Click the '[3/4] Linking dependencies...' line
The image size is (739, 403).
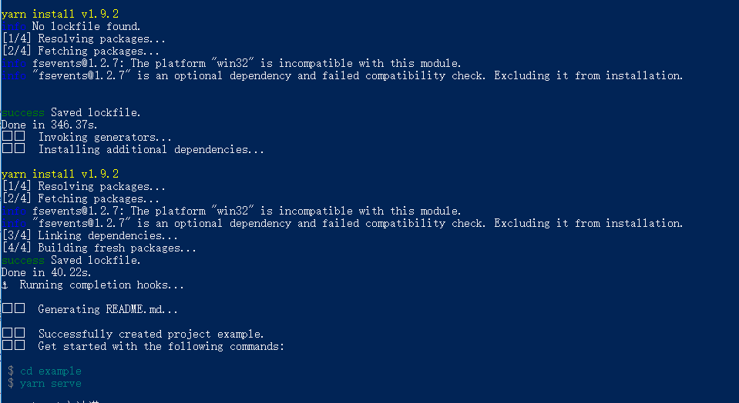(x=89, y=235)
